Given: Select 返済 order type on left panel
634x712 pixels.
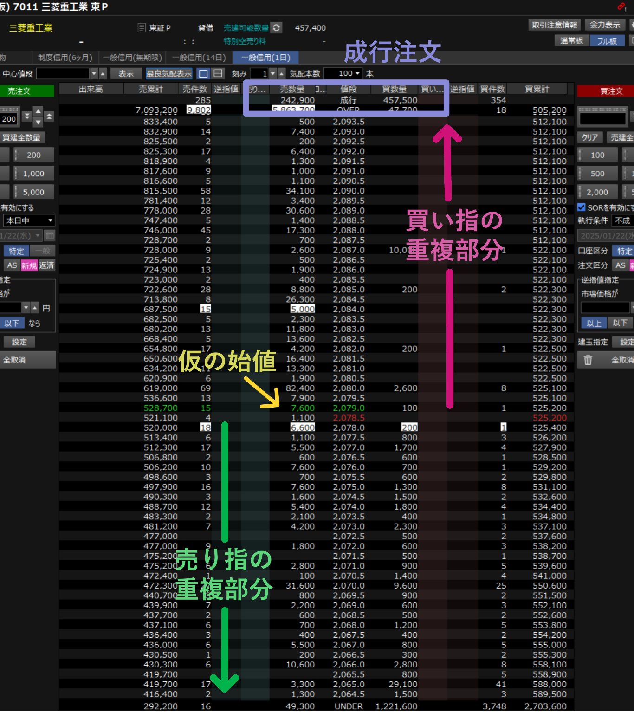Looking at the screenshot, I should [x=47, y=265].
